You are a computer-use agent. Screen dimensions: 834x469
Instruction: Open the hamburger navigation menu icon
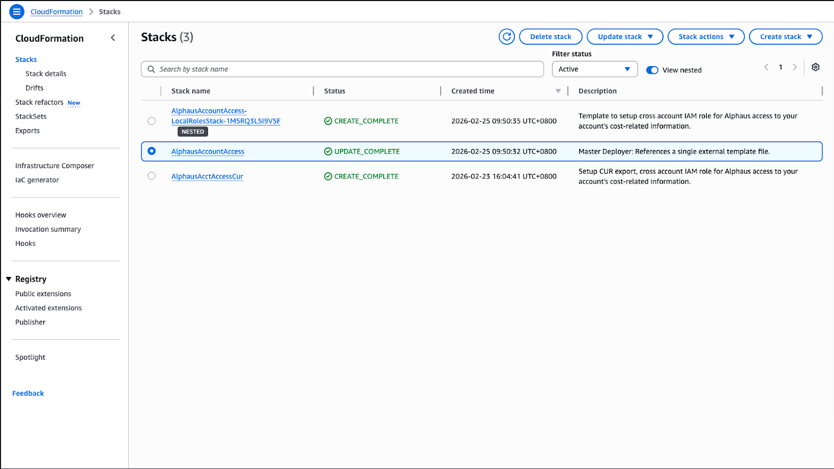coord(17,11)
